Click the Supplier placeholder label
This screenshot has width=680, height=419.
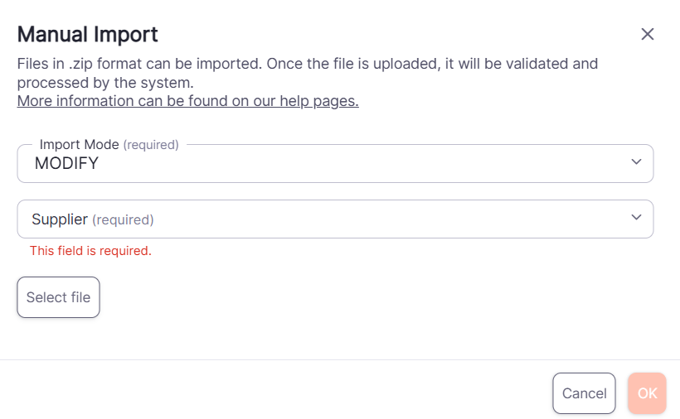60,219
